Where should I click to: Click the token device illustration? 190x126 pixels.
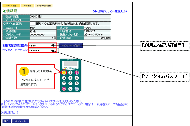[x=70, y=75]
